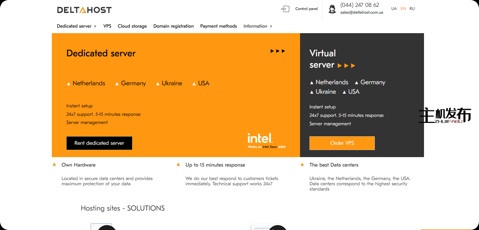Click black triple arrows in Dedicated server banner
479x230 pixels.
278,51
